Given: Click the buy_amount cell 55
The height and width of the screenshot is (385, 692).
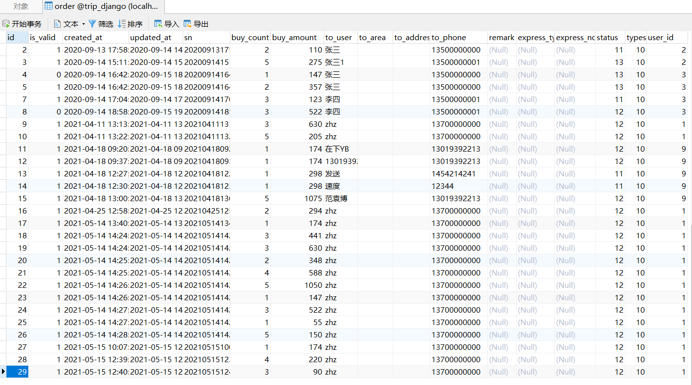Looking at the screenshot, I should (x=297, y=322).
